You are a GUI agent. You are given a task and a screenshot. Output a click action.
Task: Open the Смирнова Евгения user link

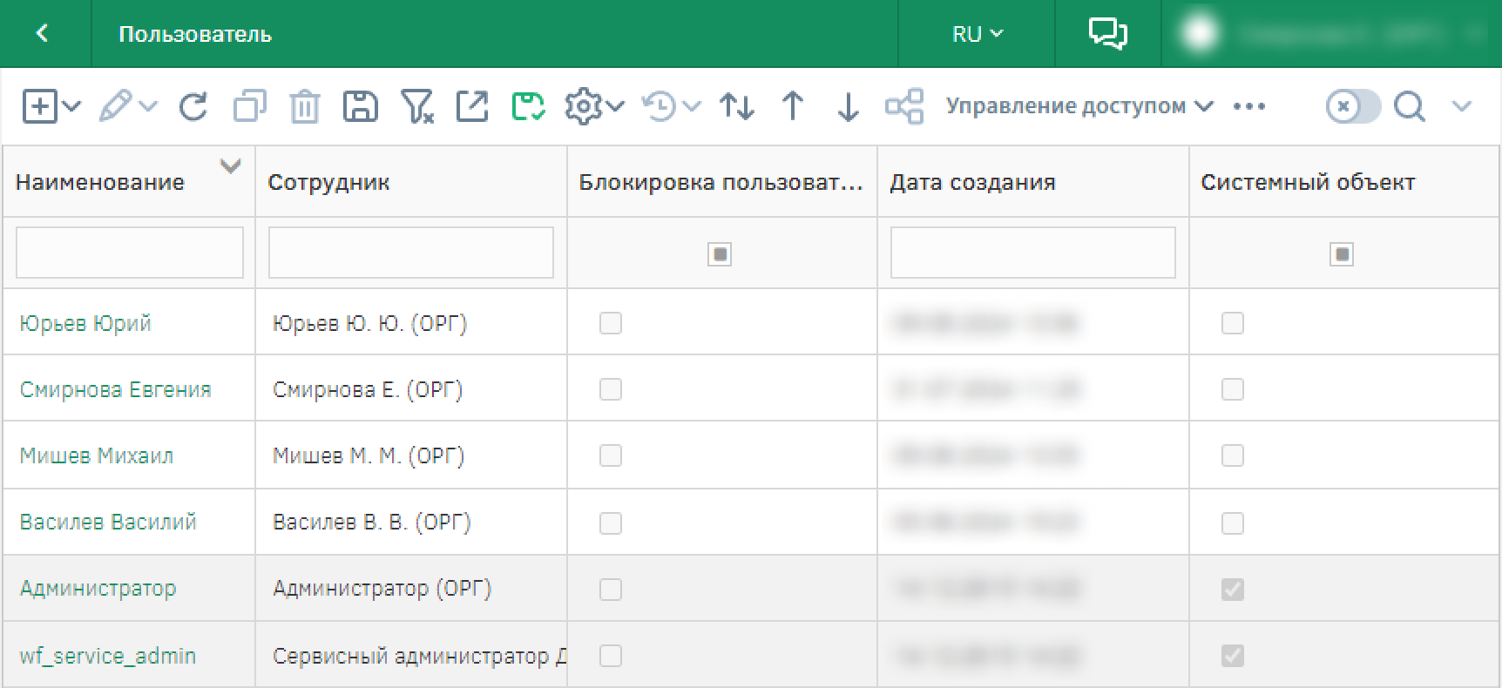tap(115, 389)
